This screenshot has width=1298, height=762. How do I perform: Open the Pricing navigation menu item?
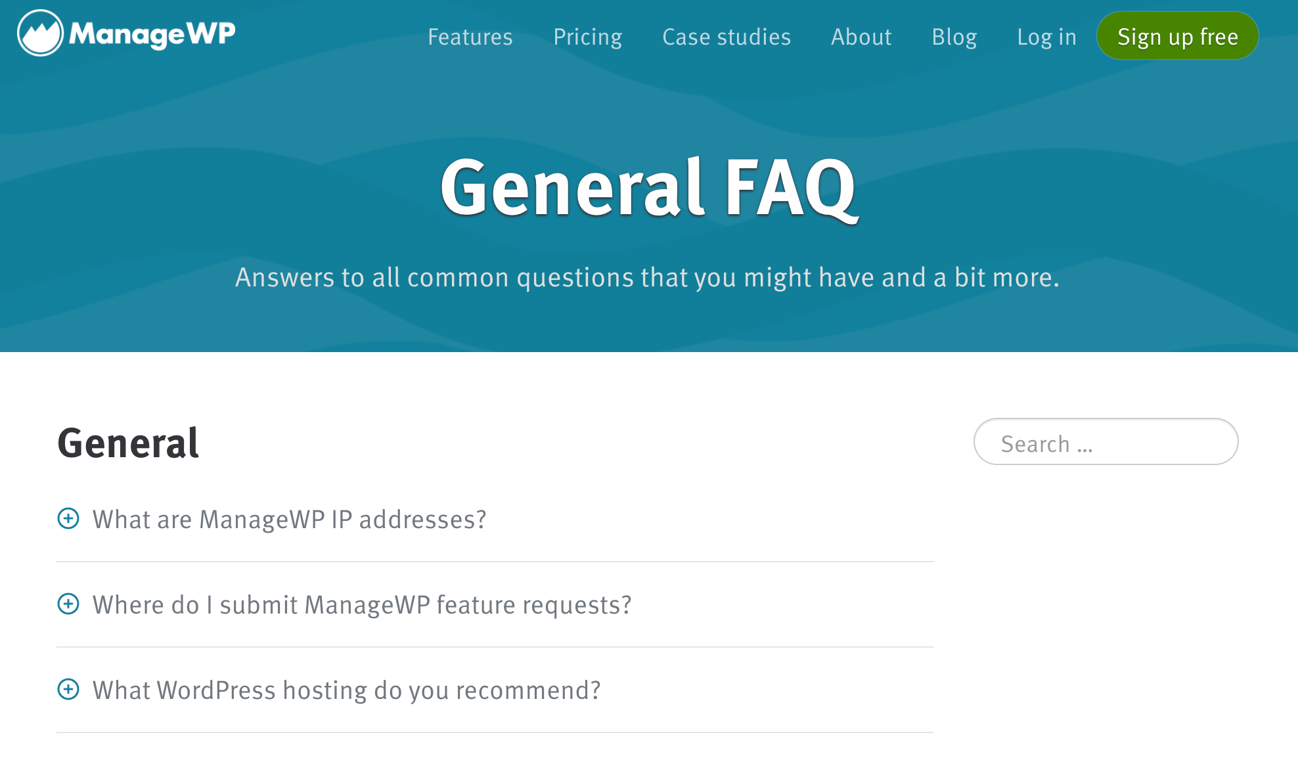[588, 37]
